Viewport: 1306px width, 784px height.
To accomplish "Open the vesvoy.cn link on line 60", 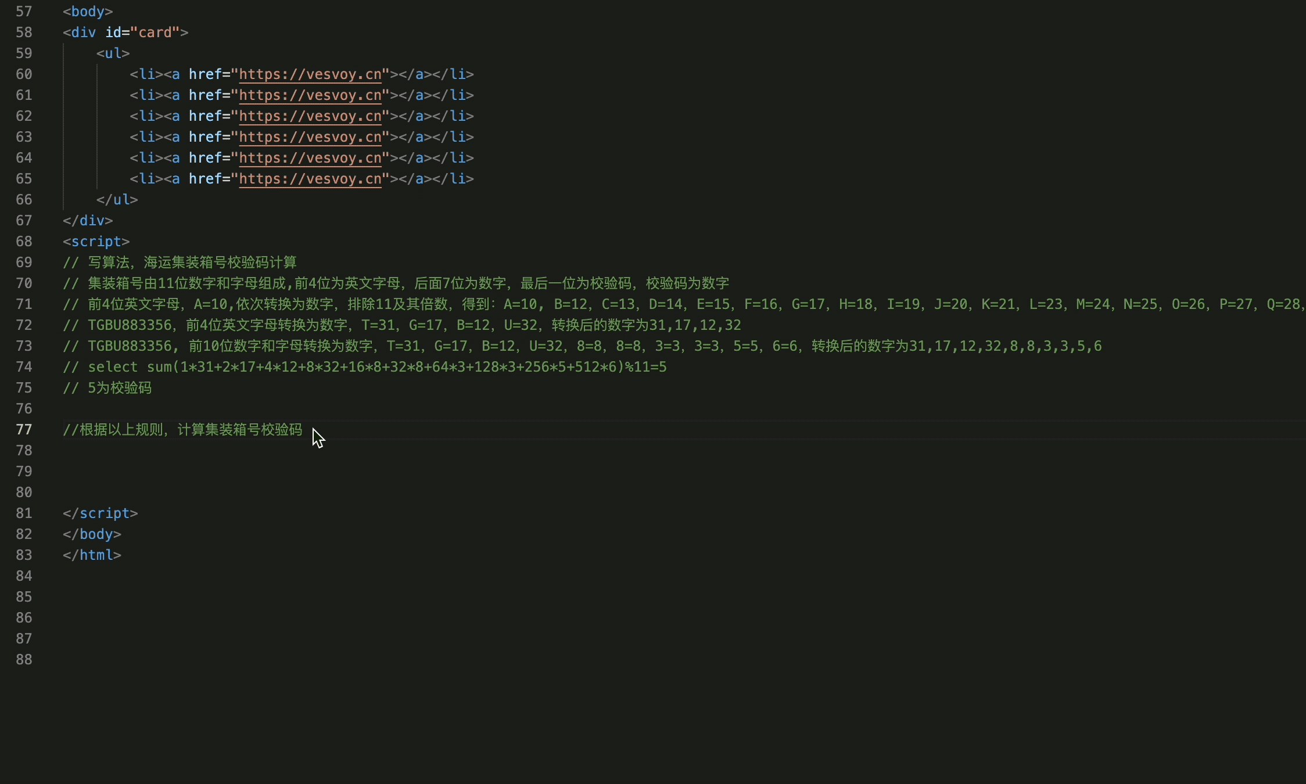I will [x=310, y=74].
